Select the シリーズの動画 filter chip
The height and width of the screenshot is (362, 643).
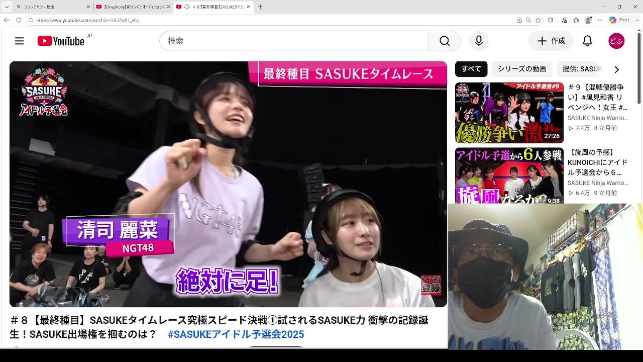click(x=522, y=69)
